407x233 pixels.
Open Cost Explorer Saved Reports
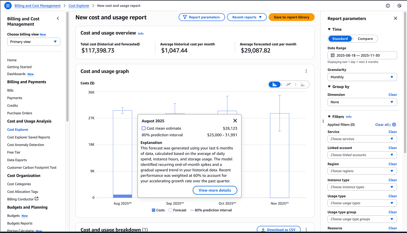(x=29, y=137)
